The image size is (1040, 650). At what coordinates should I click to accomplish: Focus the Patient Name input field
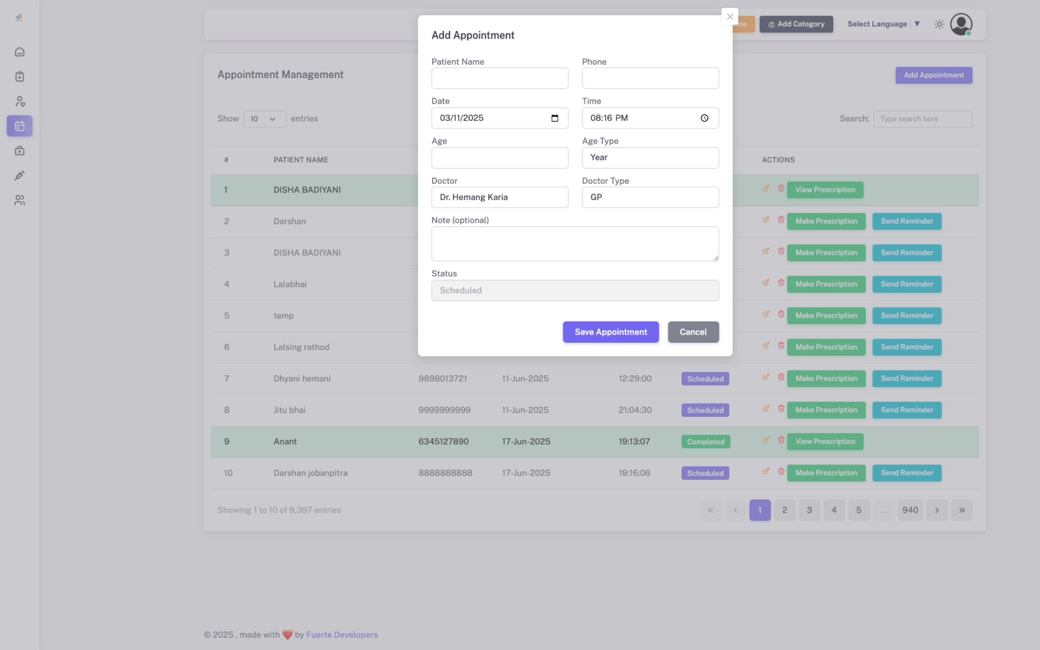click(500, 78)
